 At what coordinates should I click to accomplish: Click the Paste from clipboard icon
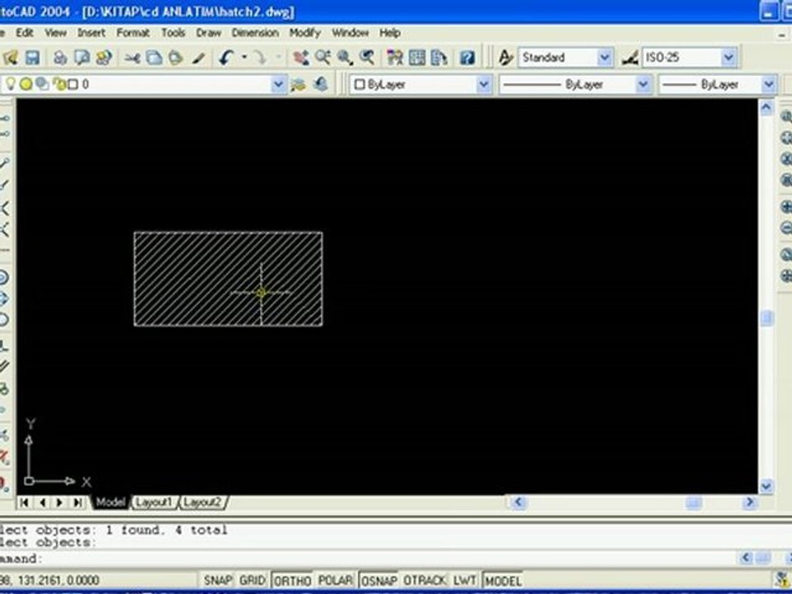176,58
